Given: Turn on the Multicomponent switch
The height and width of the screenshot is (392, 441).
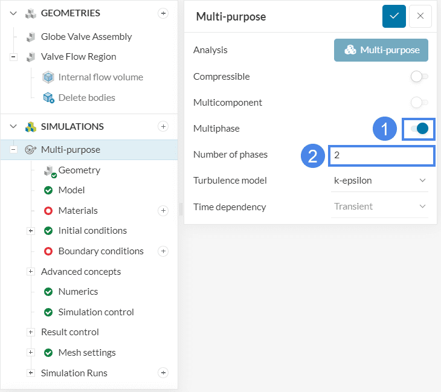Looking at the screenshot, I should tap(419, 103).
